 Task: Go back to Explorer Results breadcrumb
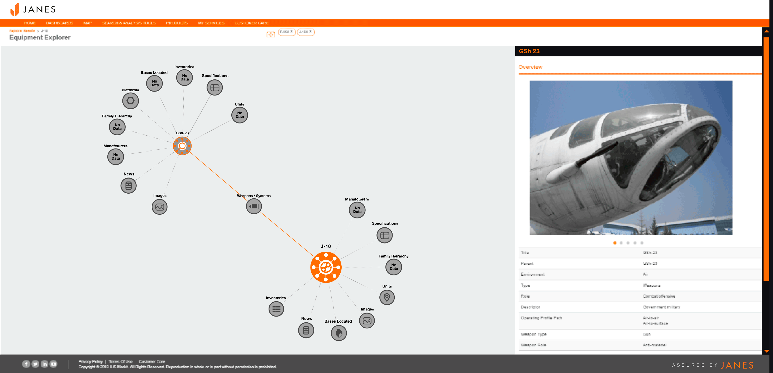click(22, 31)
